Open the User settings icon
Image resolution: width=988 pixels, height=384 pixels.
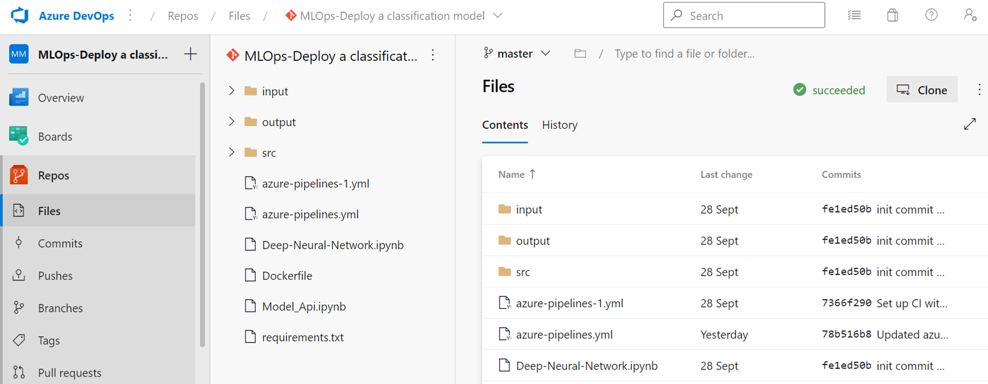970,16
